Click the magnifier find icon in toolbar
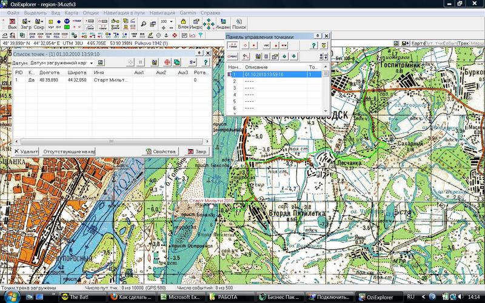The width and height of the screenshot is (485, 303). (x=144, y=24)
